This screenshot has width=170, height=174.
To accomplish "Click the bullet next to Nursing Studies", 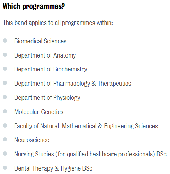I will click(x=5, y=154).
